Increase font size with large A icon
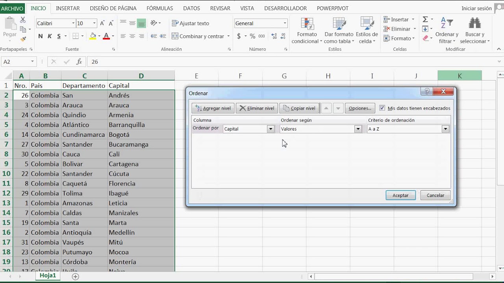Viewport: 504px width, 283px height. 102,23
